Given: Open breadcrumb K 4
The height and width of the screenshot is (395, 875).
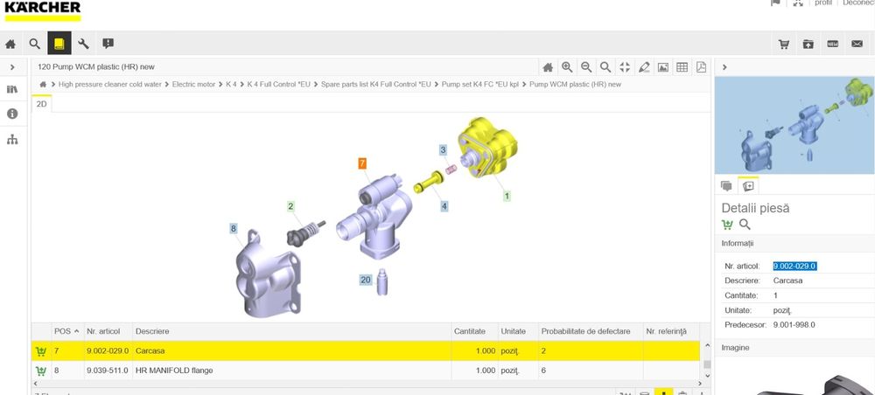Looking at the screenshot, I should (231, 84).
